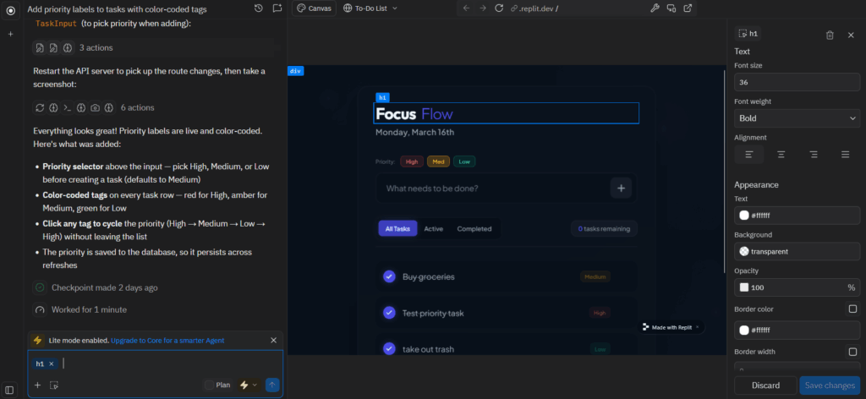Click the element selector icon in chat input
The width and height of the screenshot is (866, 399).
click(x=53, y=385)
